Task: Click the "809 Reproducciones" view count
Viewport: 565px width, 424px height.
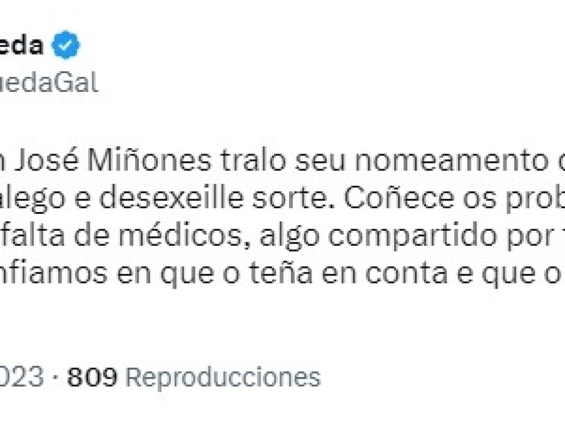Action: pyautogui.click(x=194, y=377)
